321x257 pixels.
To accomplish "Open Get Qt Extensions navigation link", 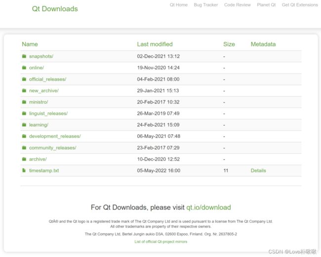I will click(x=300, y=5).
